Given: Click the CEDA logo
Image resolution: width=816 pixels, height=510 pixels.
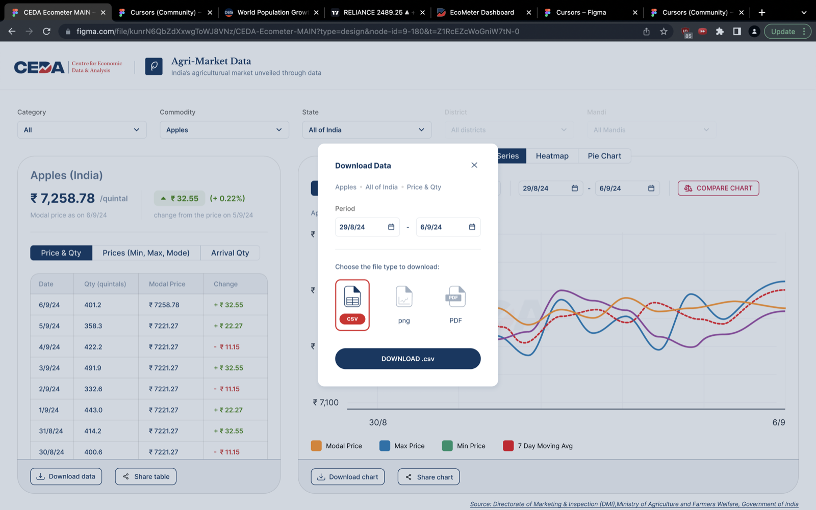Looking at the screenshot, I should pyautogui.click(x=39, y=67).
